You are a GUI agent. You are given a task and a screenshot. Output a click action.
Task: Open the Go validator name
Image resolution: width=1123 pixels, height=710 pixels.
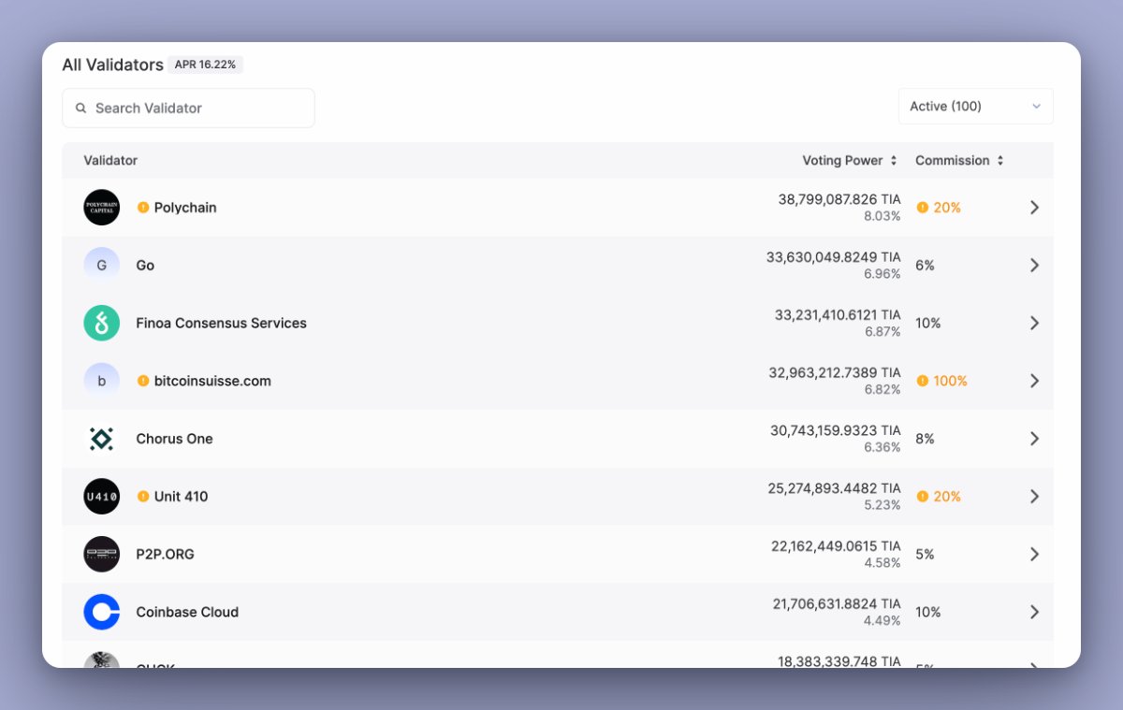(145, 265)
